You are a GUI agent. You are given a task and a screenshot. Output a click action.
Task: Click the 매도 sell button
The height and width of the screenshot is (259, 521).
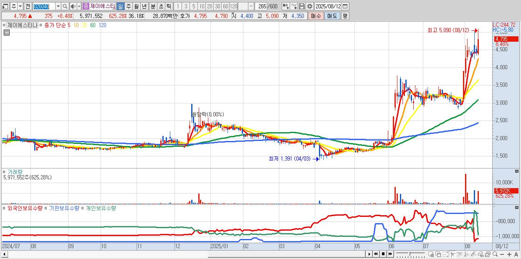coord(332,16)
